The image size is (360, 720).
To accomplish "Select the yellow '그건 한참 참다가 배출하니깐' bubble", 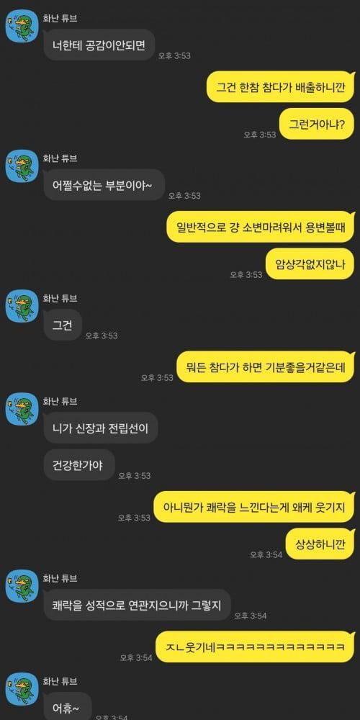I will click(281, 86).
